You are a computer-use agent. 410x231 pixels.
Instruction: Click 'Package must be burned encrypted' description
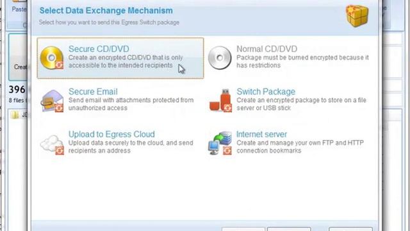point(302,62)
